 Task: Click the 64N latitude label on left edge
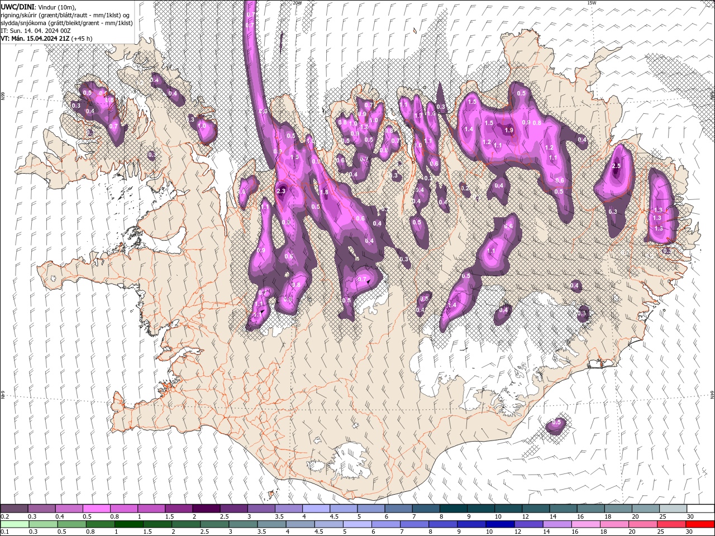pos(3,394)
